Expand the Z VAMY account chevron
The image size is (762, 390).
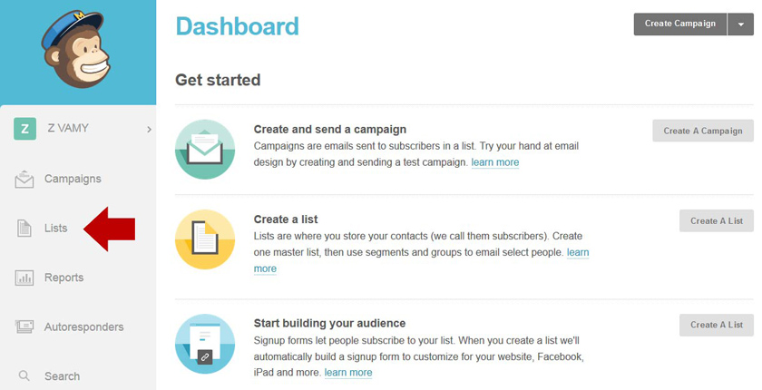149,130
